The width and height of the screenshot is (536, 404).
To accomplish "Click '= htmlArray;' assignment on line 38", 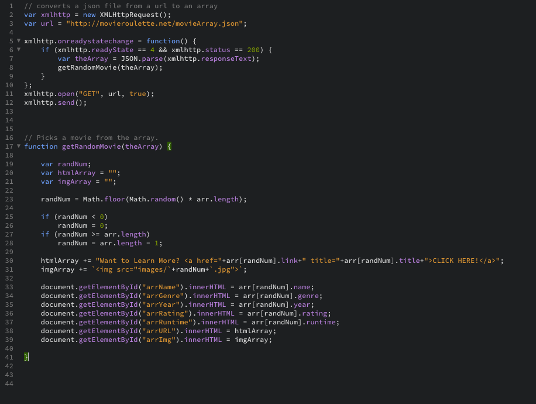I will coord(251,331).
